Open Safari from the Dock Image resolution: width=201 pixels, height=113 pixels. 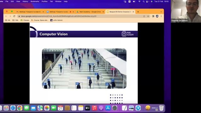click(x=13, y=108)
